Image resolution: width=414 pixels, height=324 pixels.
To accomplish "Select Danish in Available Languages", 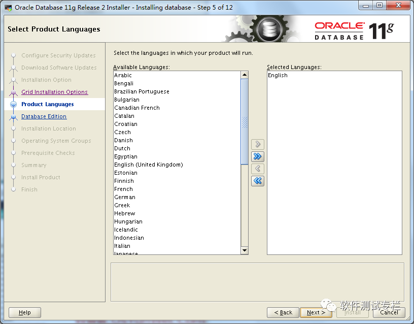I will pos(177,140).
